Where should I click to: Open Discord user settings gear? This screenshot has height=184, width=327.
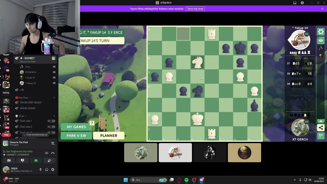point(53,169)
